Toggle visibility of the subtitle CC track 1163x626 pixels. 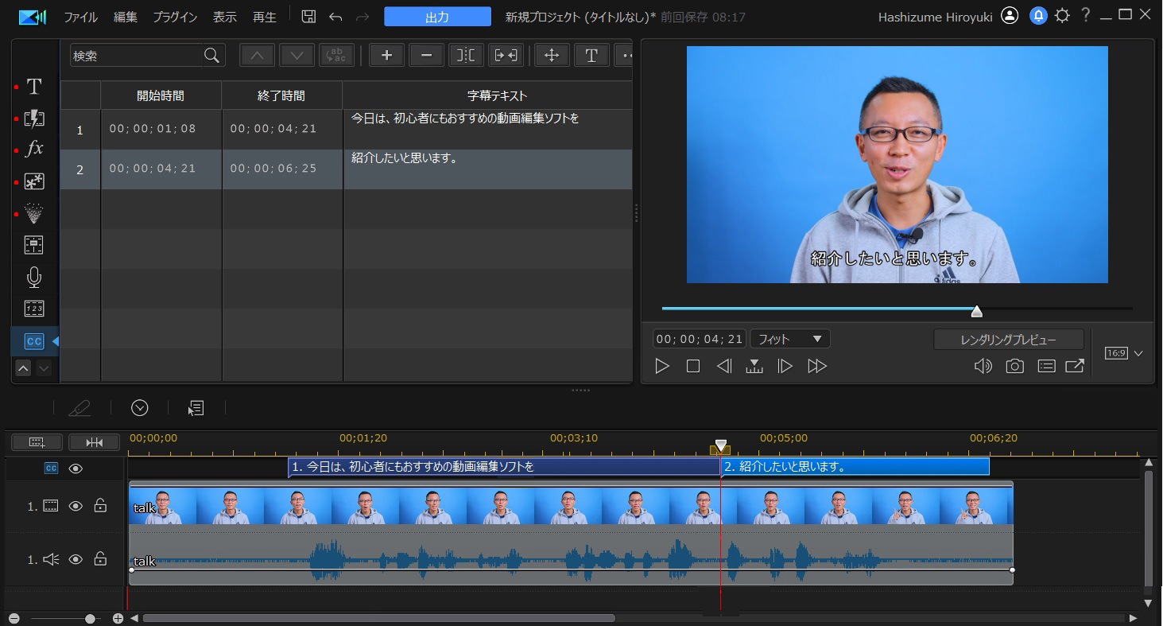(x=76, y=469)
